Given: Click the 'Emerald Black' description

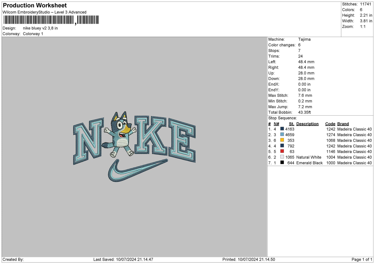Looking at the screenshot, I should (309, 163).
